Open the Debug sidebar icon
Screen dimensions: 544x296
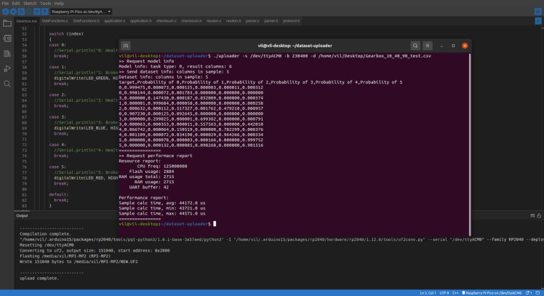coord(7,69)
